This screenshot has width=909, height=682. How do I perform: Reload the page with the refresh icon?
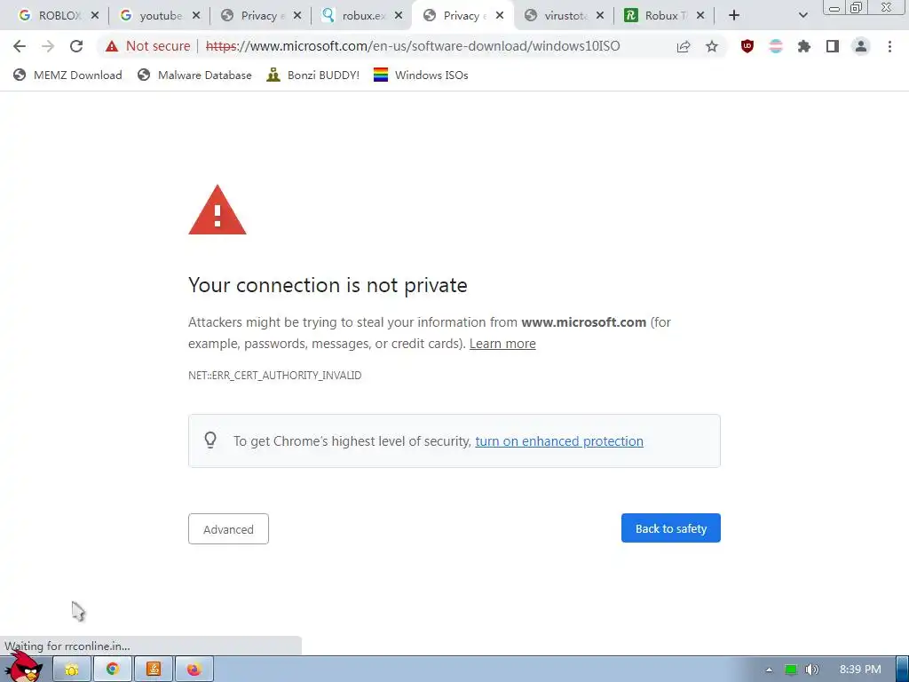click(76, 46)
